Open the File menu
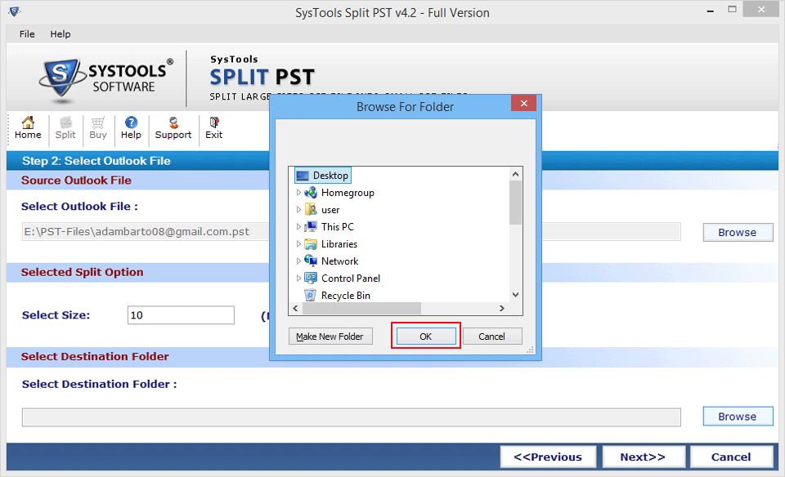Screen dimensions: 785x477 pos(27,34)
